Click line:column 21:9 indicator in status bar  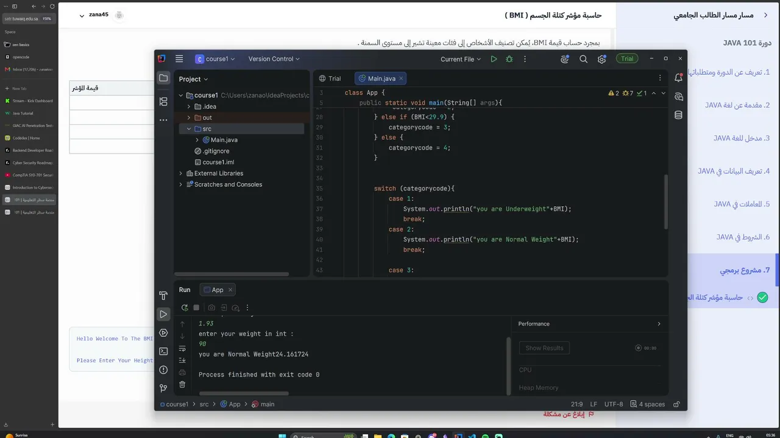click(577, 404)
